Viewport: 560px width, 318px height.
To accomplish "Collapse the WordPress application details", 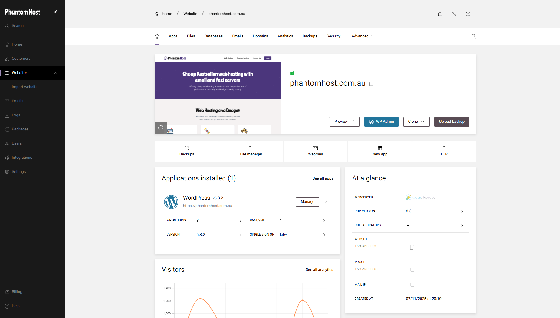I will (x=326, y=202).
